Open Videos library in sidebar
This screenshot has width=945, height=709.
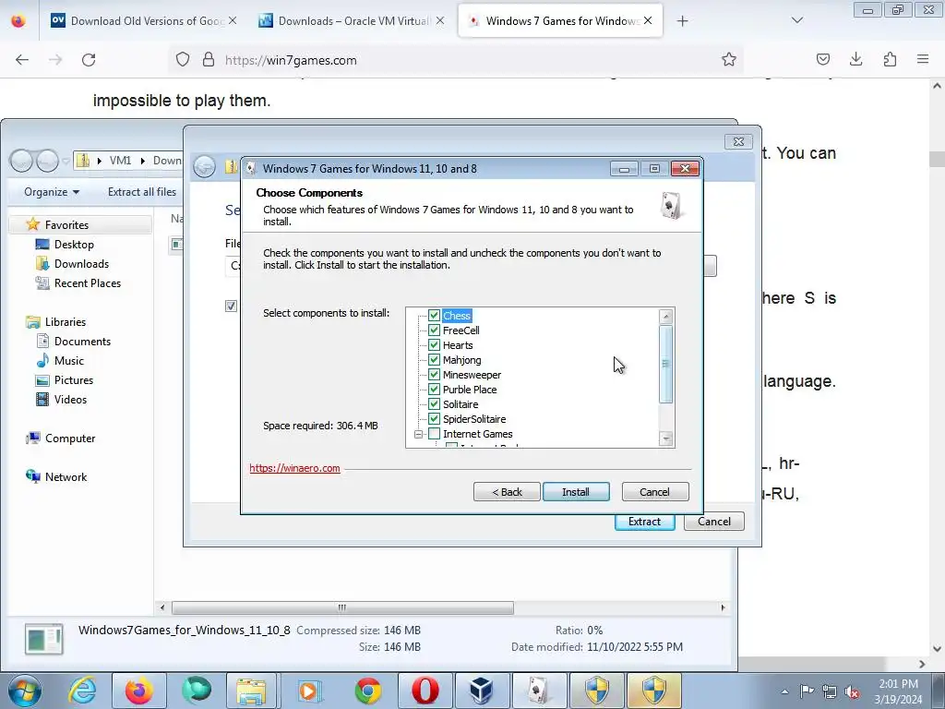70,399
